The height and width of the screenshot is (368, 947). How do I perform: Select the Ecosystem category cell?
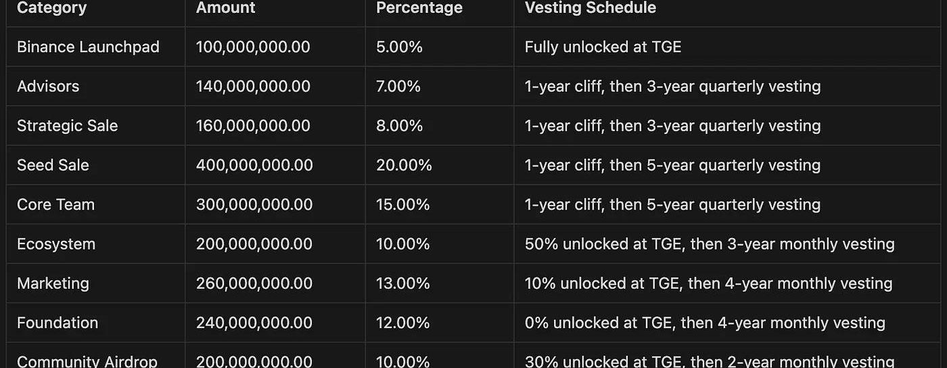click(56, 244)
